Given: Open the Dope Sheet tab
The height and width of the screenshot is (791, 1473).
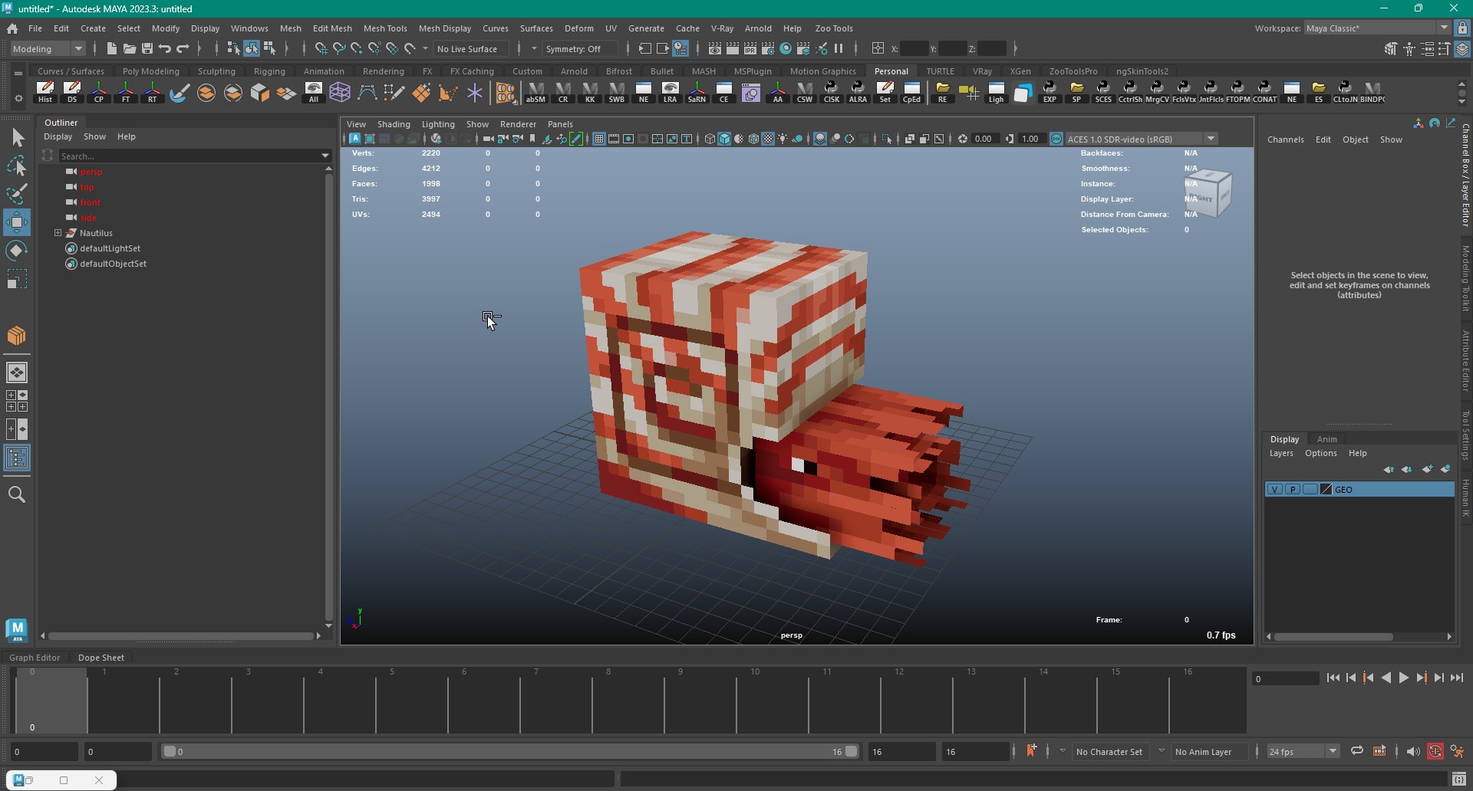Looking at the screenshot, I should pyautogui.click(x=101, y=657).
